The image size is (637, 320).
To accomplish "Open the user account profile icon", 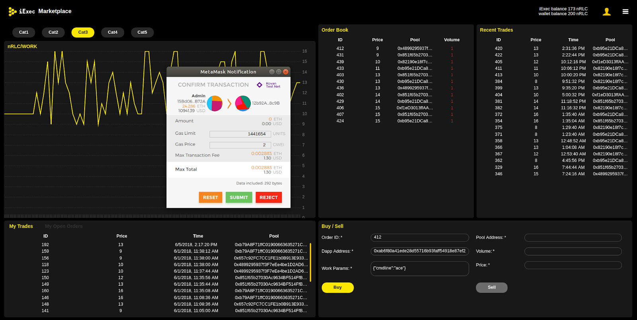I will click(607, 12).
